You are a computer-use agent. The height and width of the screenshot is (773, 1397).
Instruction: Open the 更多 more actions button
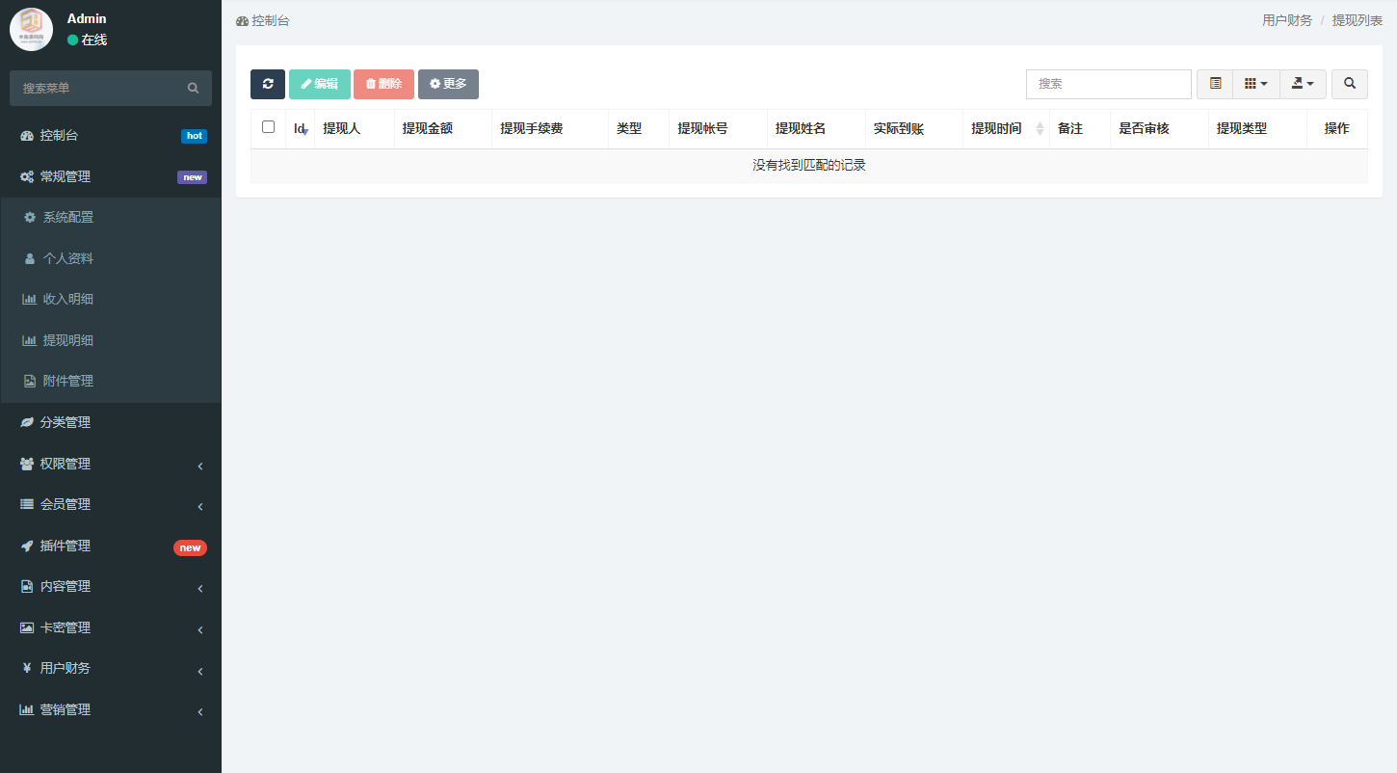click(448, 84)
